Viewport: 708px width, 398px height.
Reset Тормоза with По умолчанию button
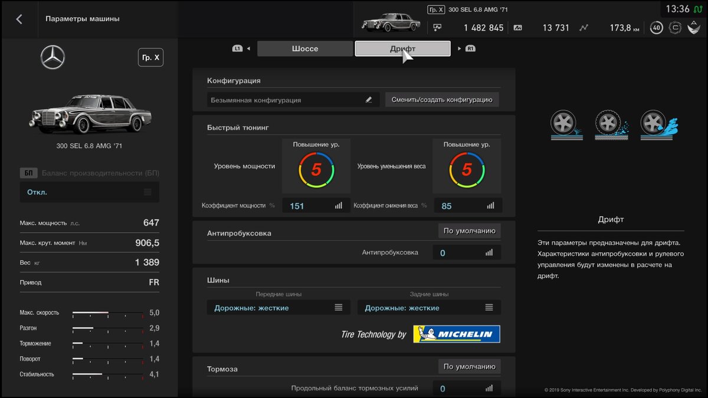(469, 366)
